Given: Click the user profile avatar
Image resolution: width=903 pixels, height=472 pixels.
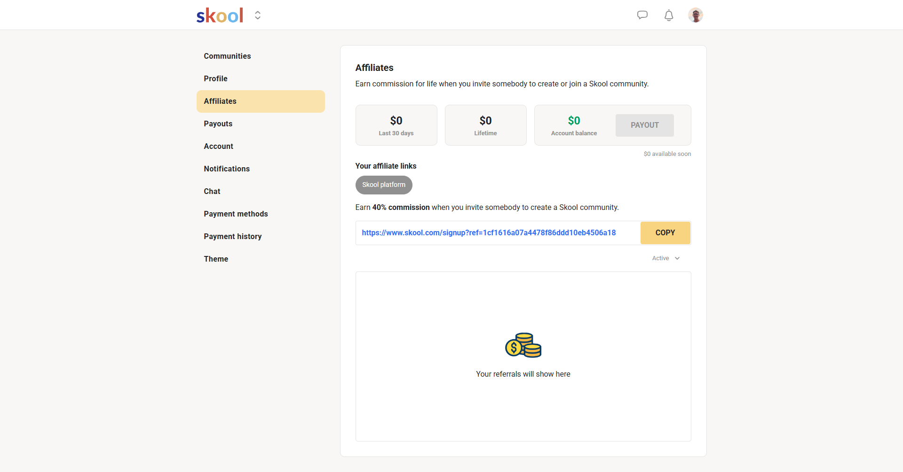Looking at the screenshot, I should (x=695, y=15).
